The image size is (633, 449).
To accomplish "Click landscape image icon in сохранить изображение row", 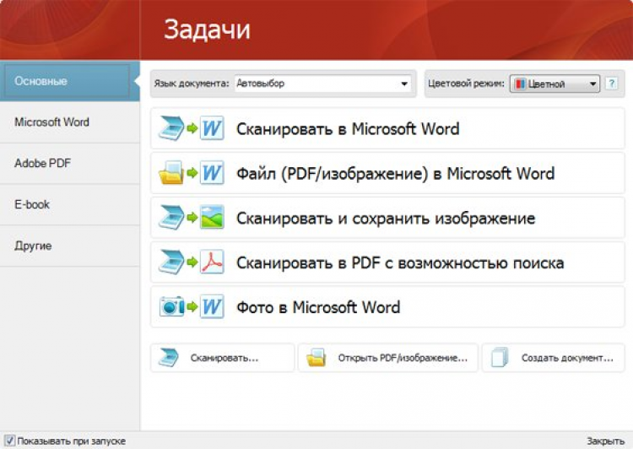I will (212, 217).
